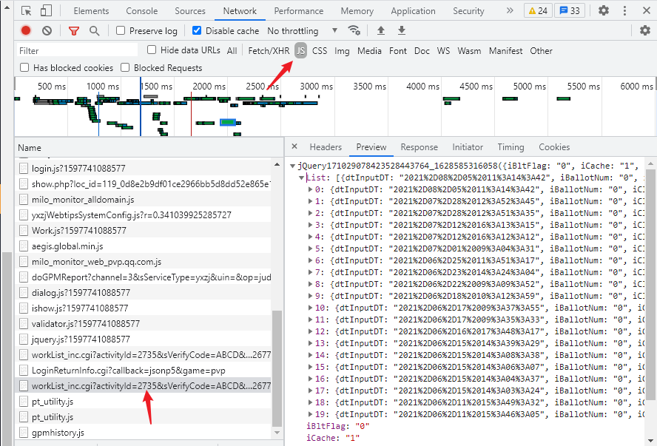Open DevTools settings gear
Viewport: 657px width, 446px height.
coord(604,10)
